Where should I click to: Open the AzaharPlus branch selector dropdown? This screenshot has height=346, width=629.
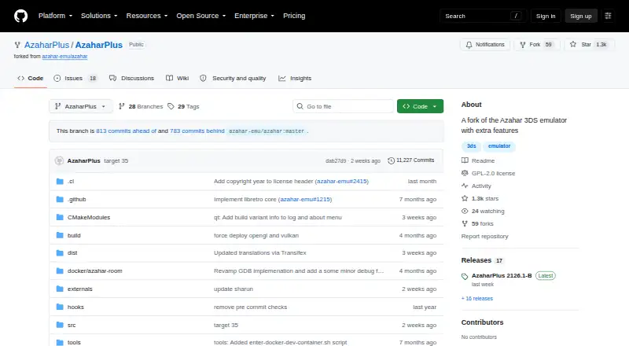click(81, 106)
